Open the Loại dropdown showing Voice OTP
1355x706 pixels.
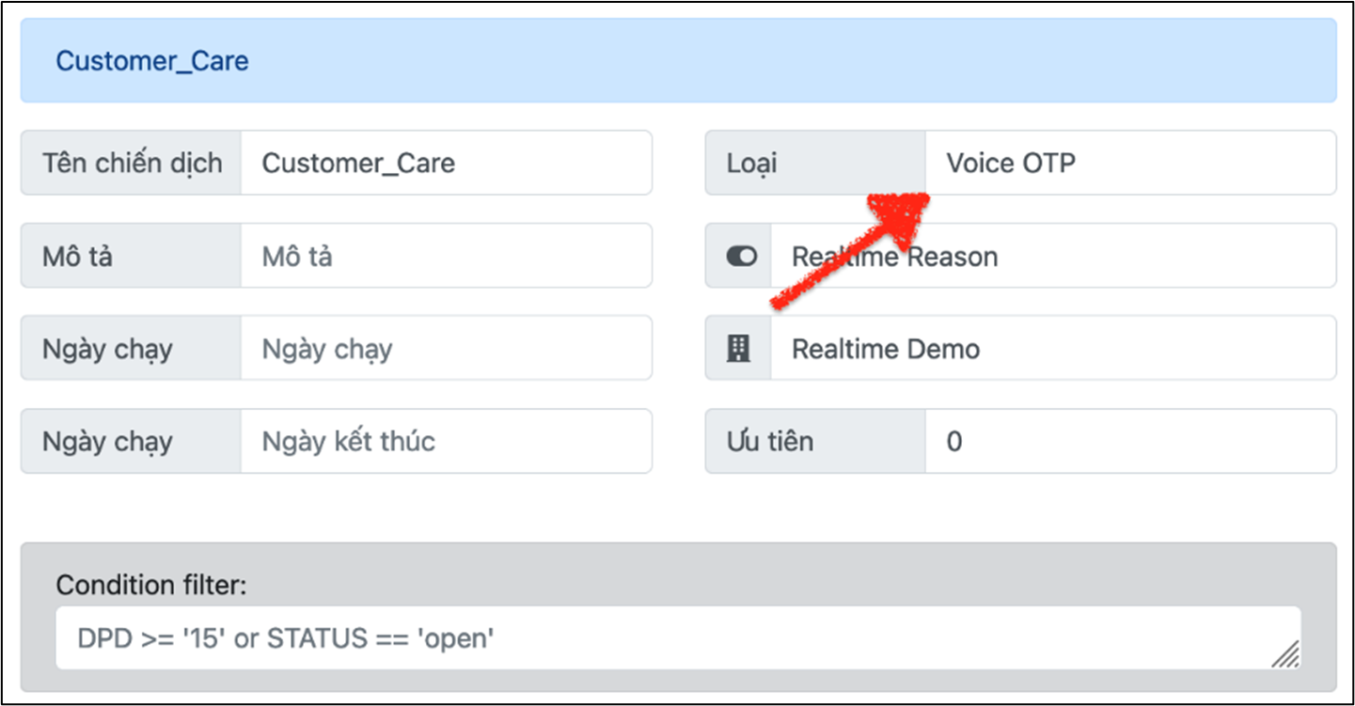(1128, 163)
